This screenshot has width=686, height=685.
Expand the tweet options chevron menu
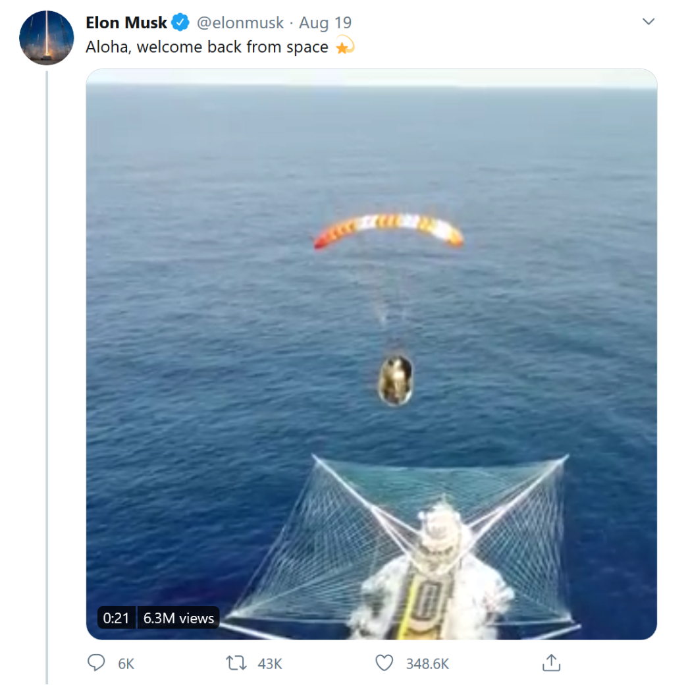[648, 22]
